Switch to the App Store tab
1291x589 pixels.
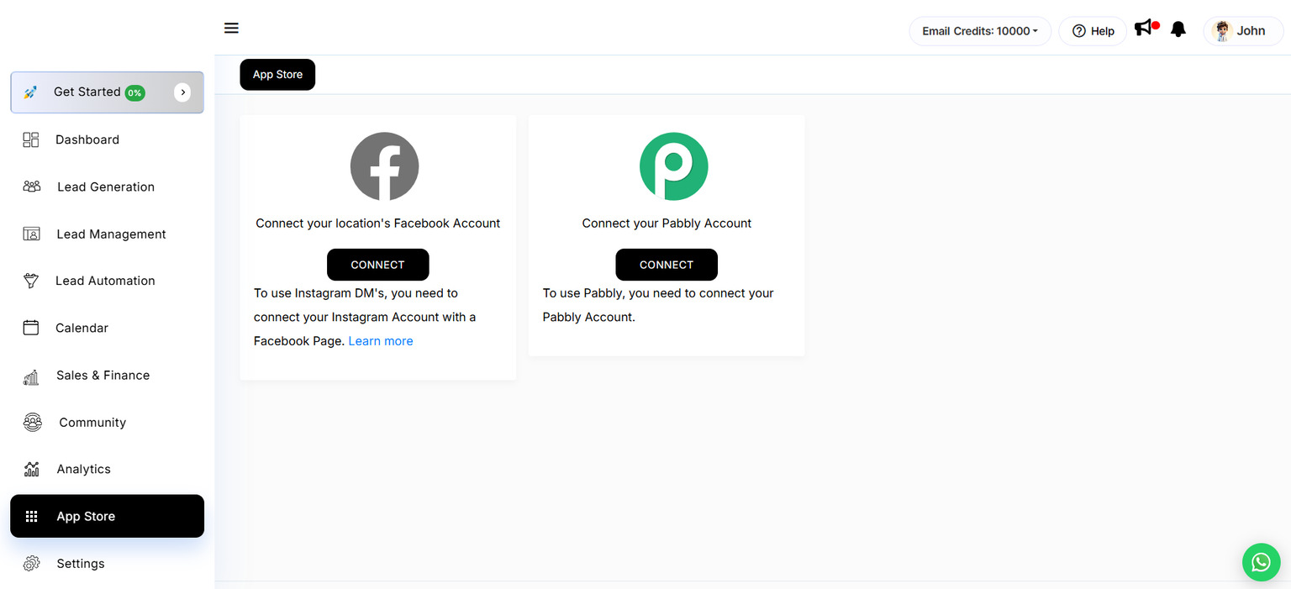click(x=277, y=74)
